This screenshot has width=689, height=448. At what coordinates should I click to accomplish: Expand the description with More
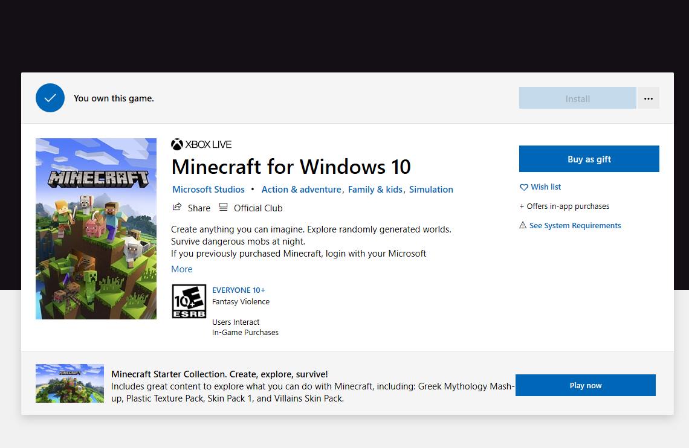pos(182,269)
